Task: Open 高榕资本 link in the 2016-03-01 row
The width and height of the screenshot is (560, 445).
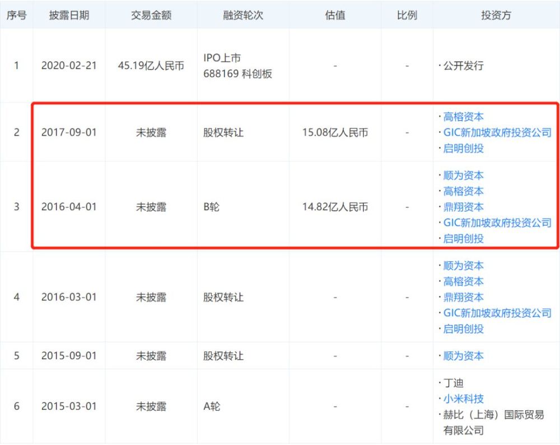Action: [x=463, y=281]
